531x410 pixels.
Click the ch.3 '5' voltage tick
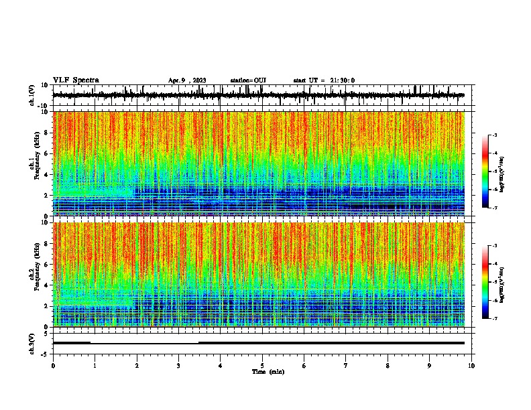pos(46,334)
